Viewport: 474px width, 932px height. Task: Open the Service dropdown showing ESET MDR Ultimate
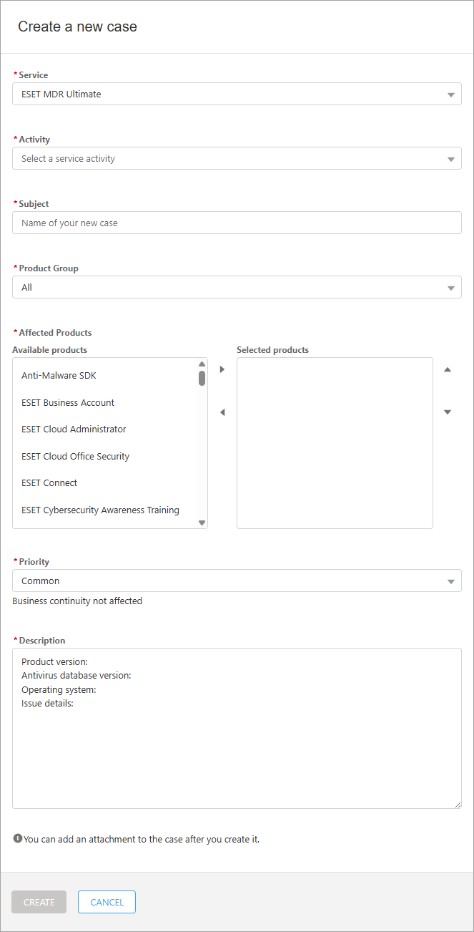point(237,94)
